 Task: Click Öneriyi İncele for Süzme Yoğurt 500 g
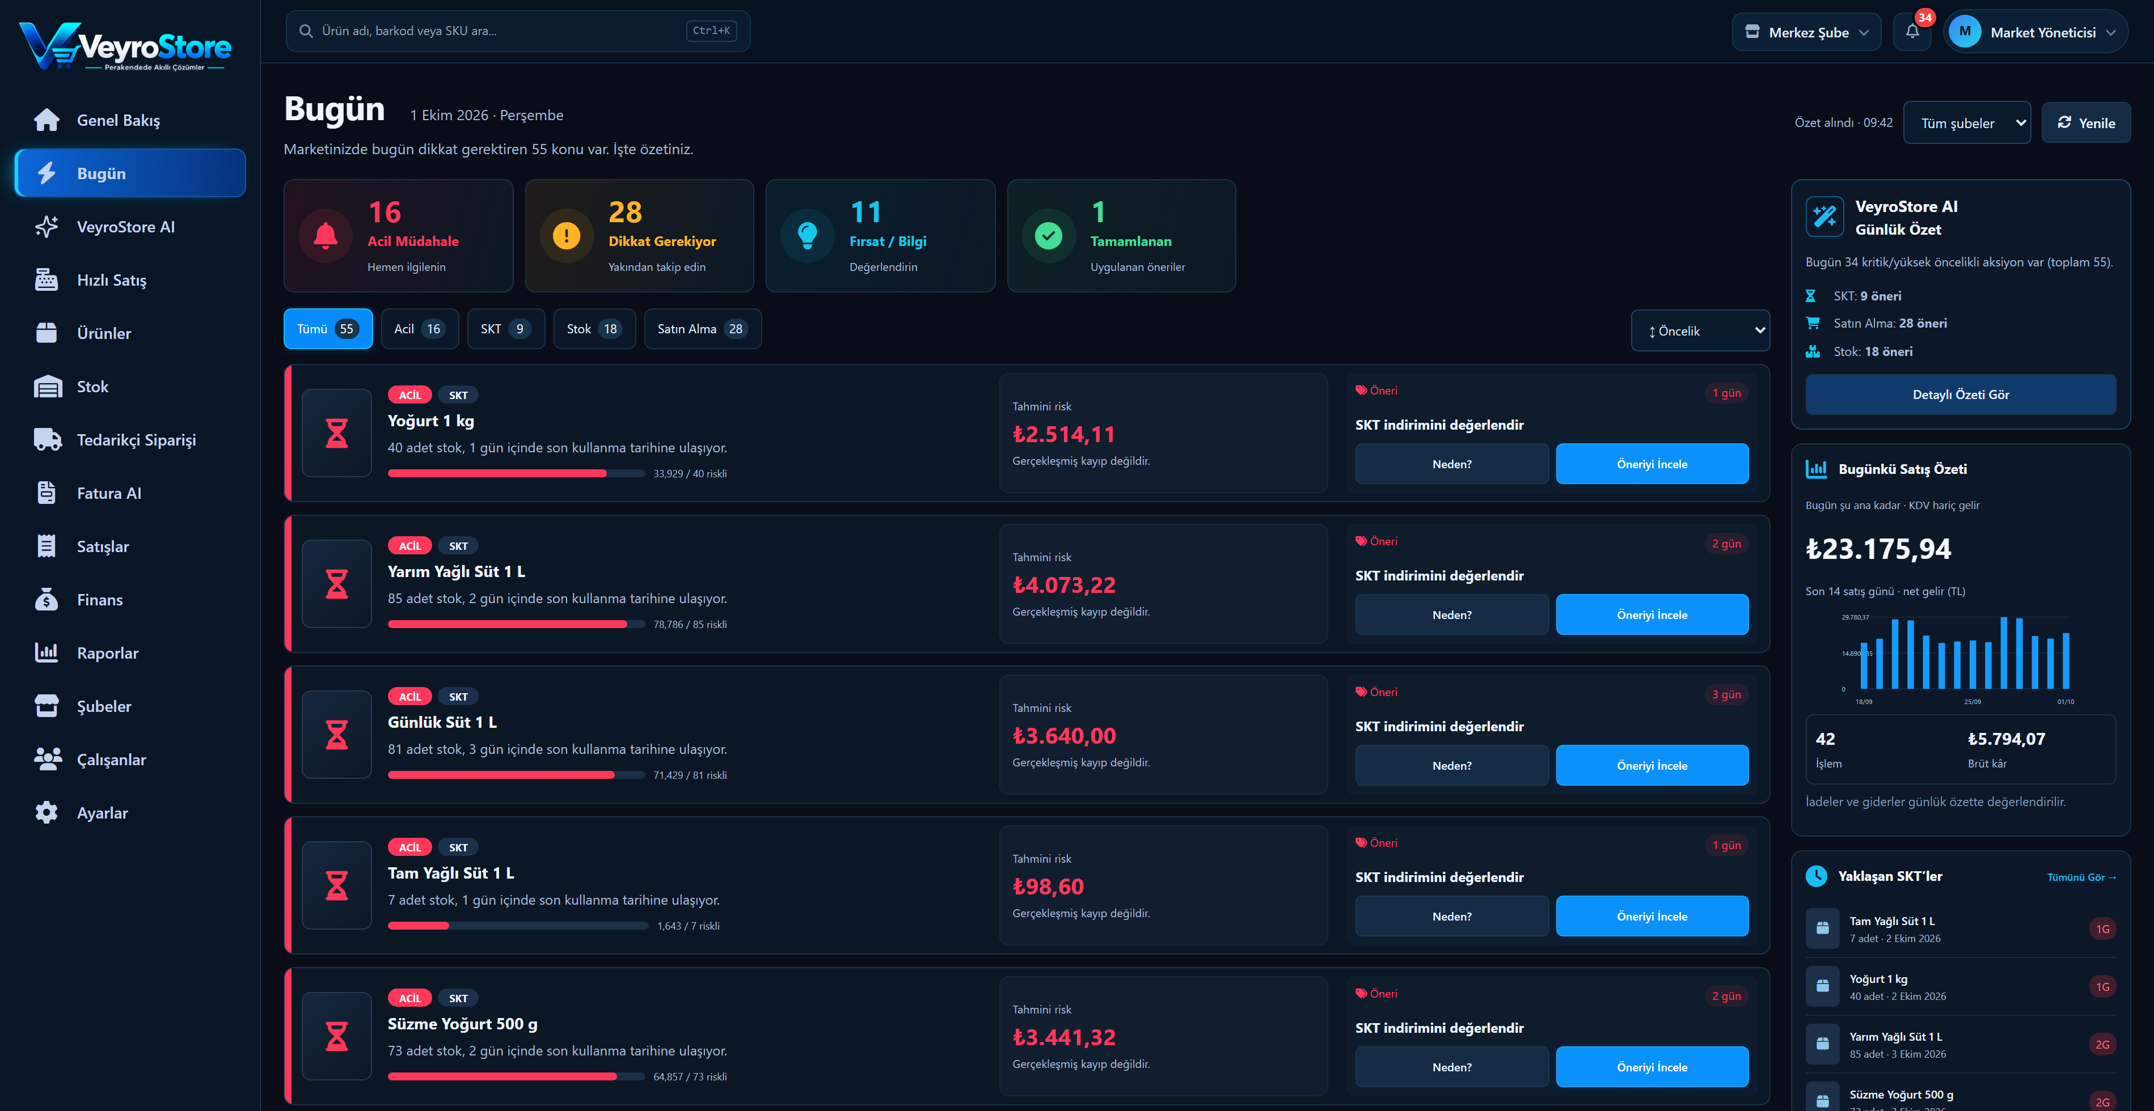pos(1652,1067)
